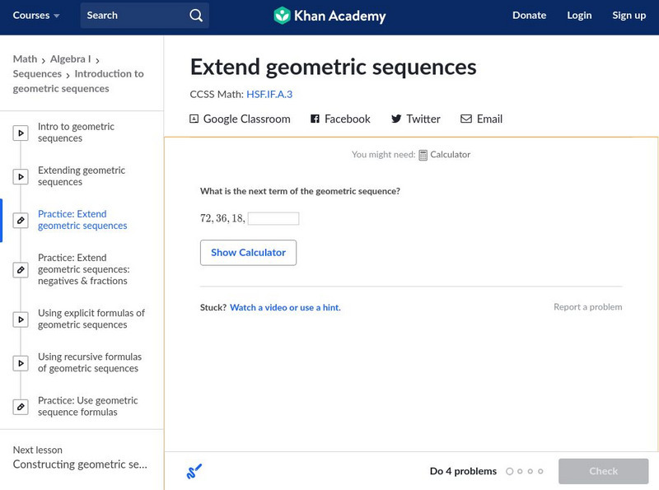Open the scratchpad pencil tool

click(194, 472)
